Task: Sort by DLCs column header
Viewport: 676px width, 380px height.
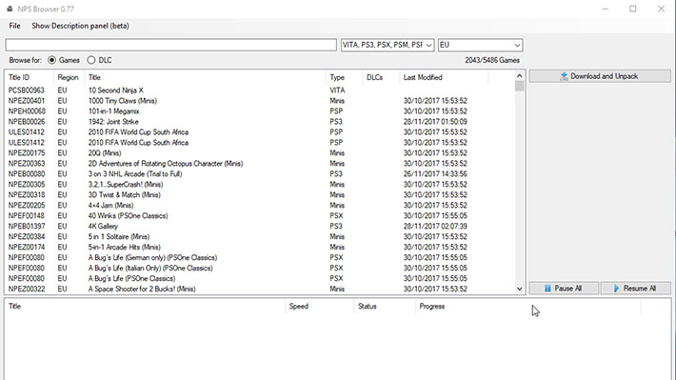Action: [x=381, y=78]
